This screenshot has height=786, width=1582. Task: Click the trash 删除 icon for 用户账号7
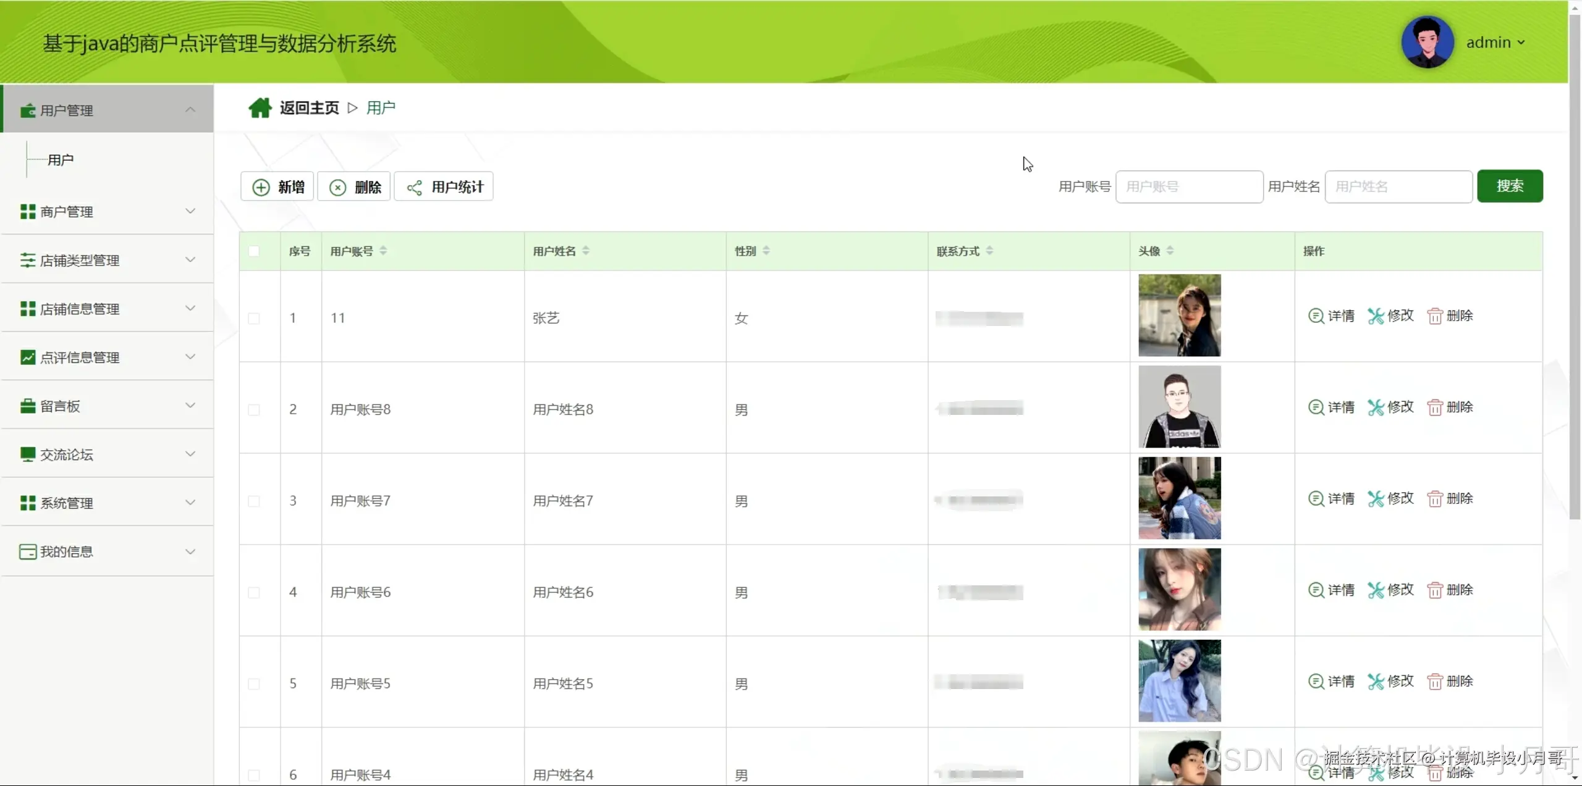coord(1434,499)
